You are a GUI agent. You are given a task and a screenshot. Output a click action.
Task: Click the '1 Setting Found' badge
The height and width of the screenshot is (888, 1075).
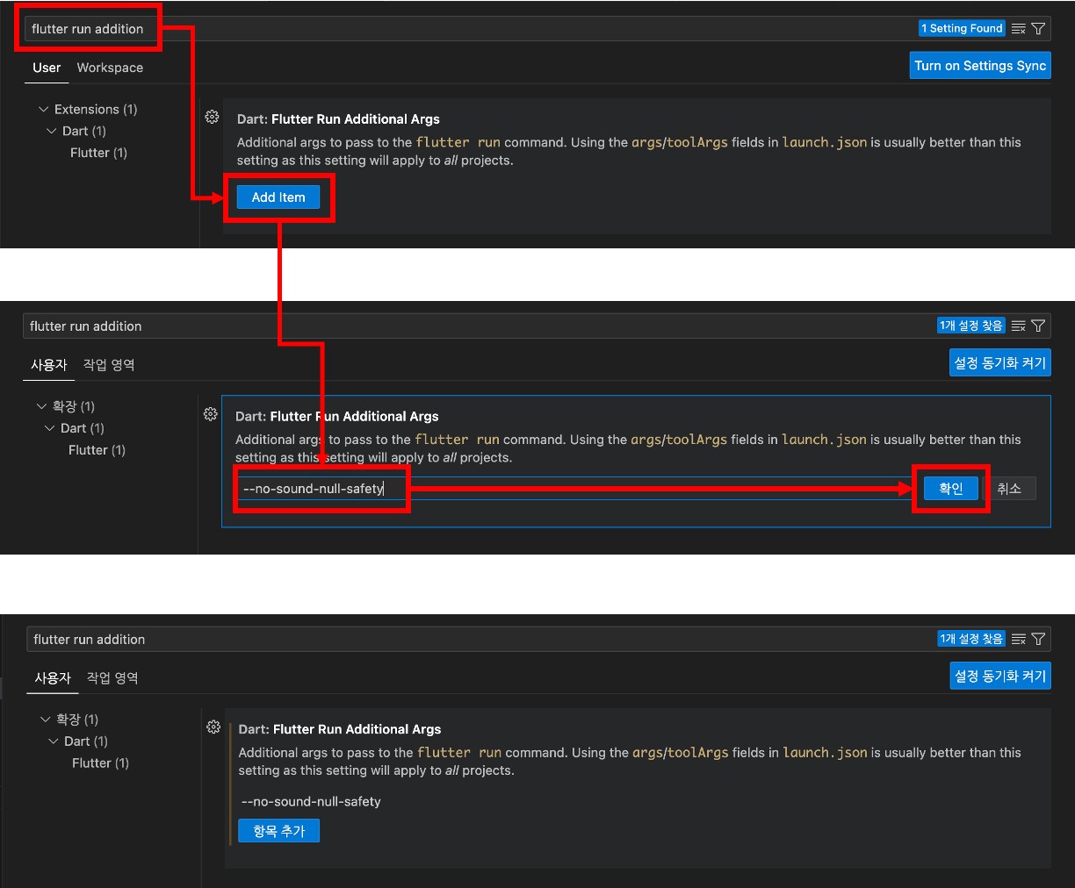(x=962, y=29)
